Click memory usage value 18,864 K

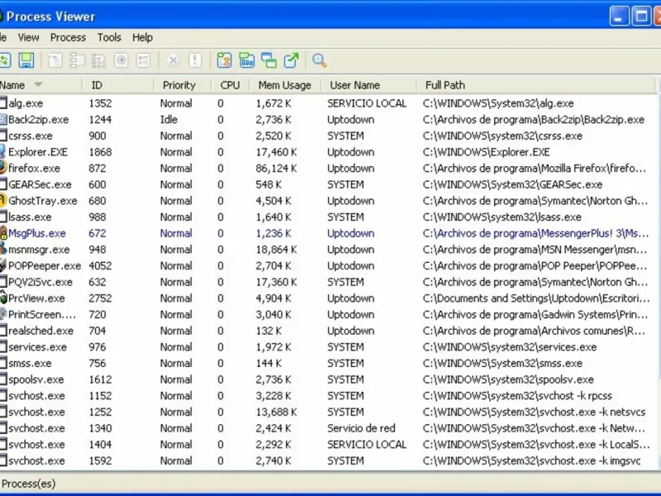point(276,250)
